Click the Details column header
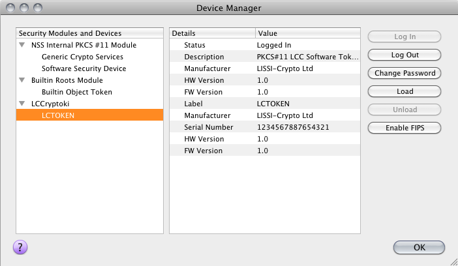The image size is (458, 266). [x=212, y=33]
